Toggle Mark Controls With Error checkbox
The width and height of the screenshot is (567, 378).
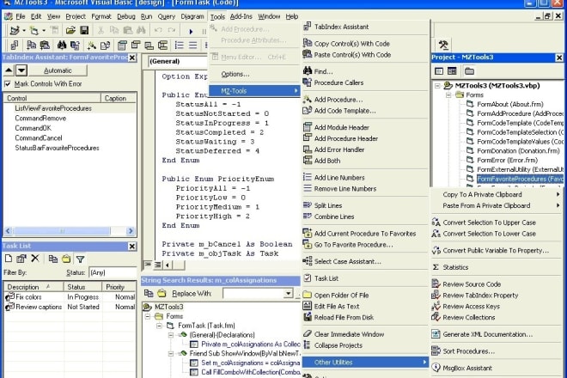(7, 84)
